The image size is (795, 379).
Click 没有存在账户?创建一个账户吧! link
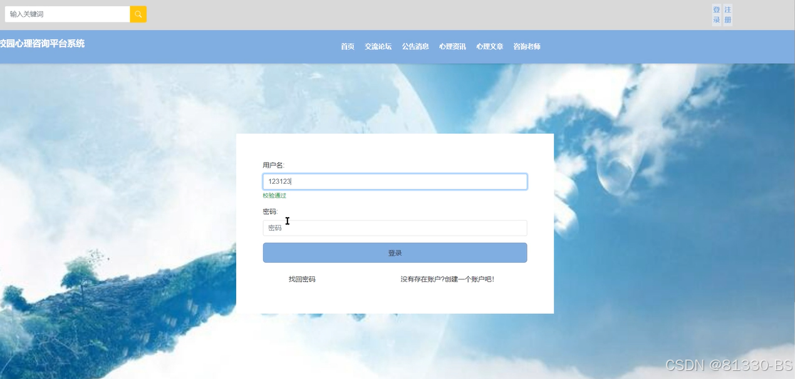coord(447,279)
